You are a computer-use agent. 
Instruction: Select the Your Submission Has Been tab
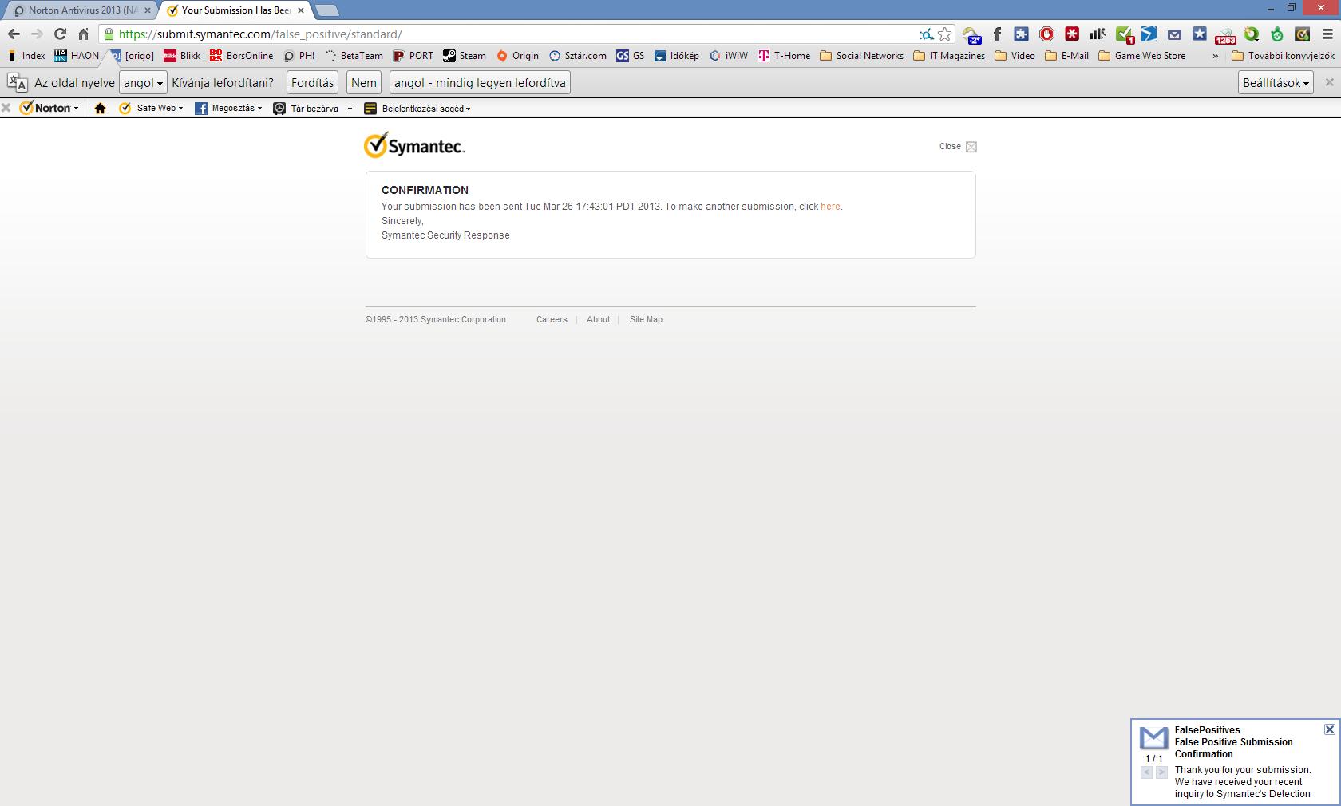235,10
